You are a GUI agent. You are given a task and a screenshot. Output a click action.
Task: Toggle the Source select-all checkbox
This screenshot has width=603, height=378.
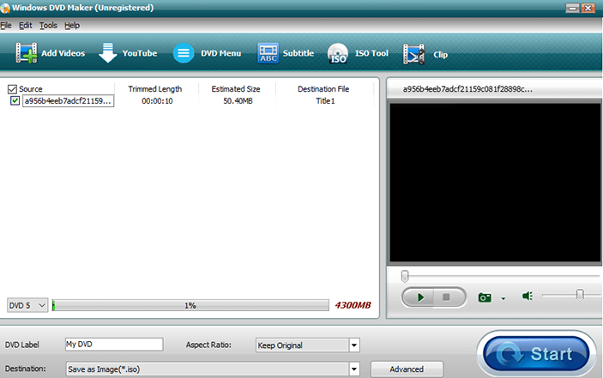point(12,89)
